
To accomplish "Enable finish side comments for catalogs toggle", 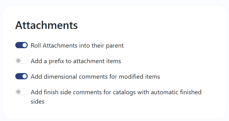I will [x=21, y=92].
